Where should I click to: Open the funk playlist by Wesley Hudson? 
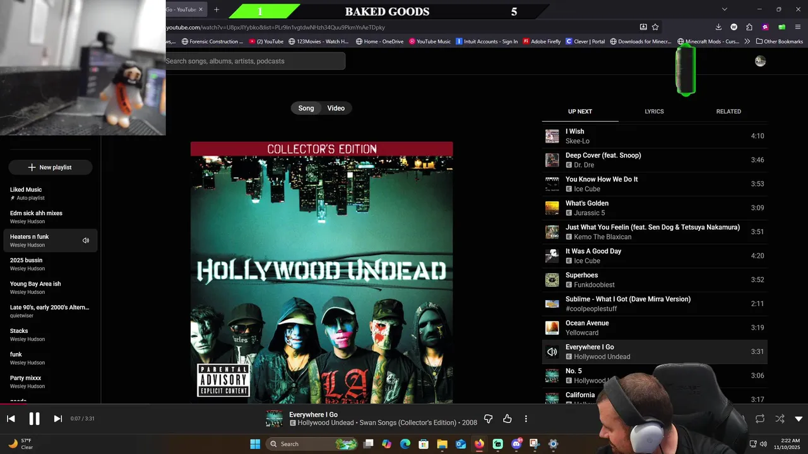tap(50, 358)
